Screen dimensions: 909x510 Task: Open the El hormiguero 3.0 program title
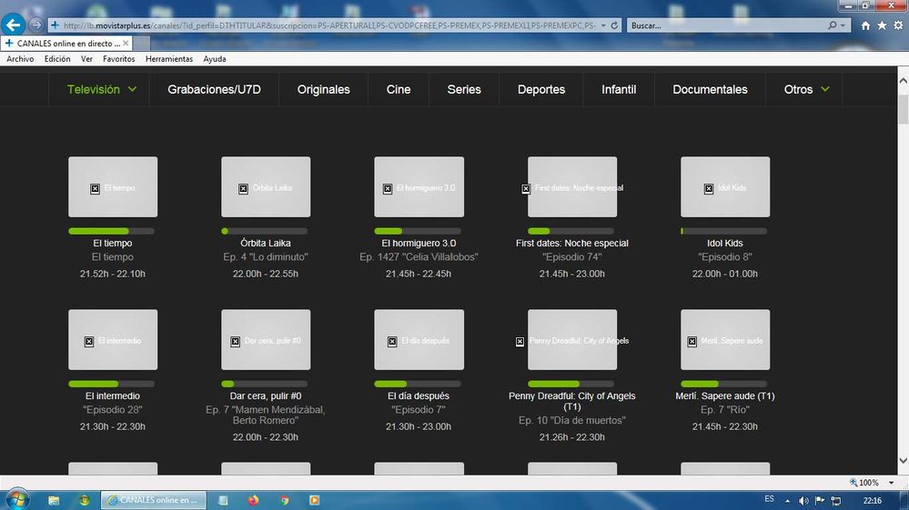click(419, 244)
